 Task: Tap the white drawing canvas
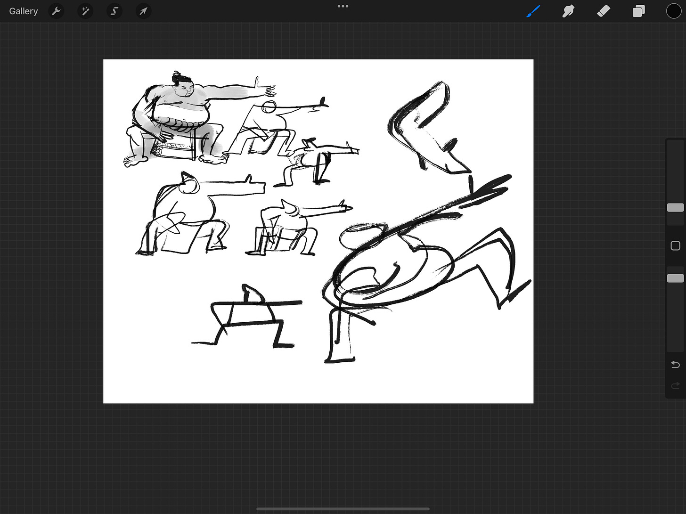point(318,231)
